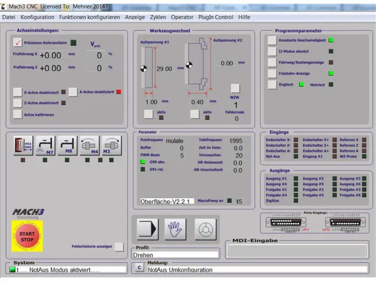Click the red START STOP emergency button
376x282 pixels.
27,236
